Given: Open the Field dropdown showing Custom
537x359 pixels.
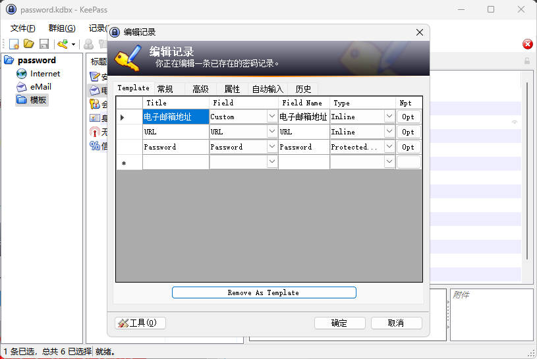Looking at the screenshot, I should (x=271, y=117).
